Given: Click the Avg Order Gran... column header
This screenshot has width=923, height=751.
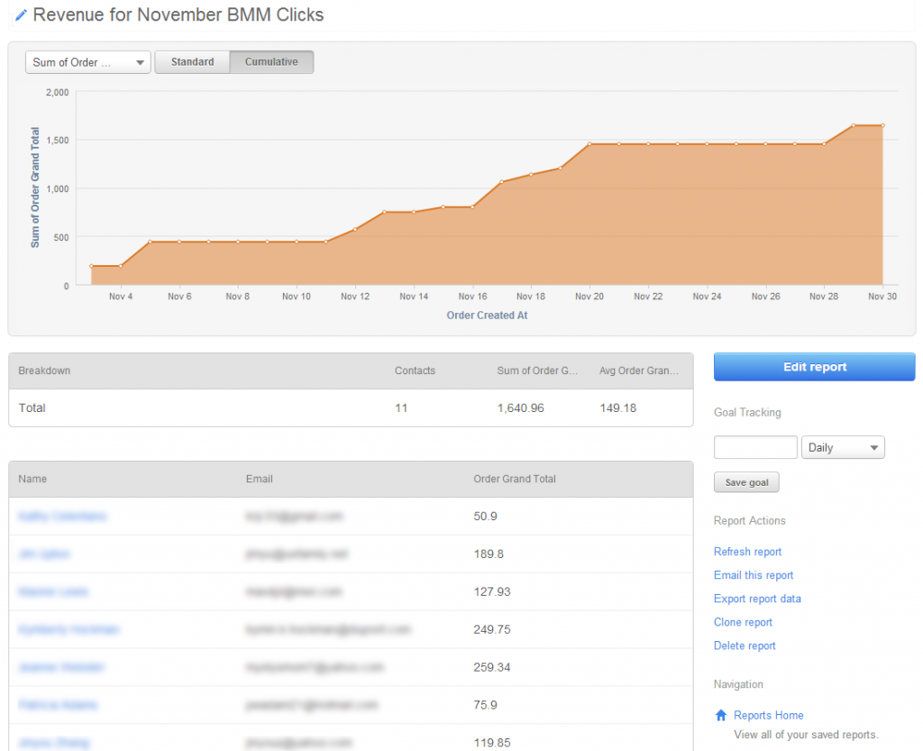Looking at the screenshot, I should 639,371.
